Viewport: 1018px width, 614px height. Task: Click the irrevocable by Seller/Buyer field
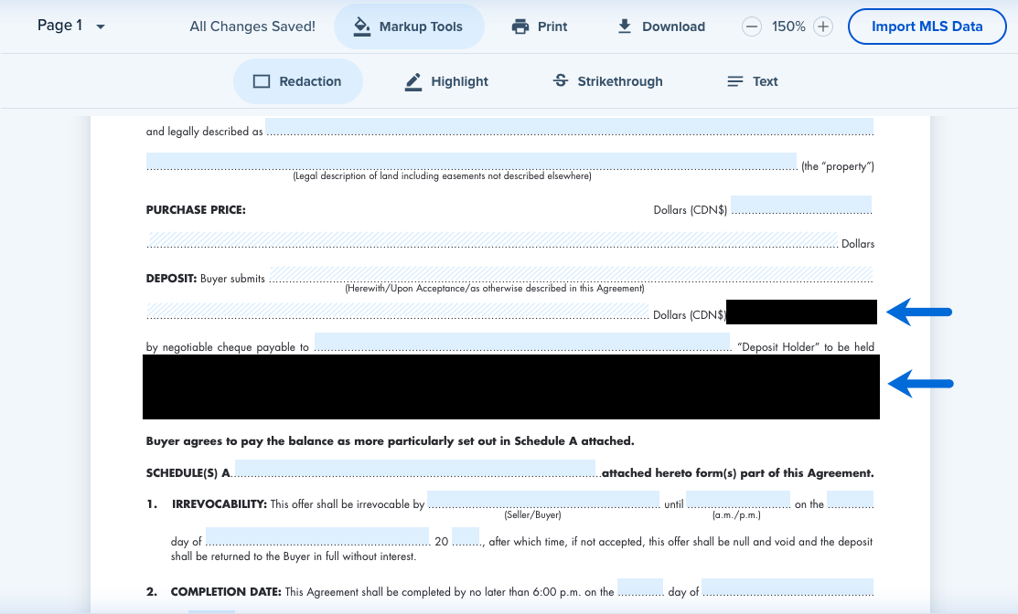pos(542,500)
